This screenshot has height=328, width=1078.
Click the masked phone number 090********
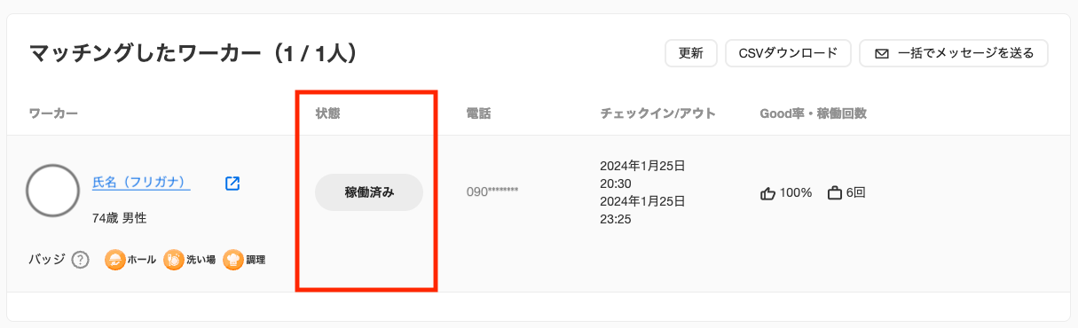492,191
